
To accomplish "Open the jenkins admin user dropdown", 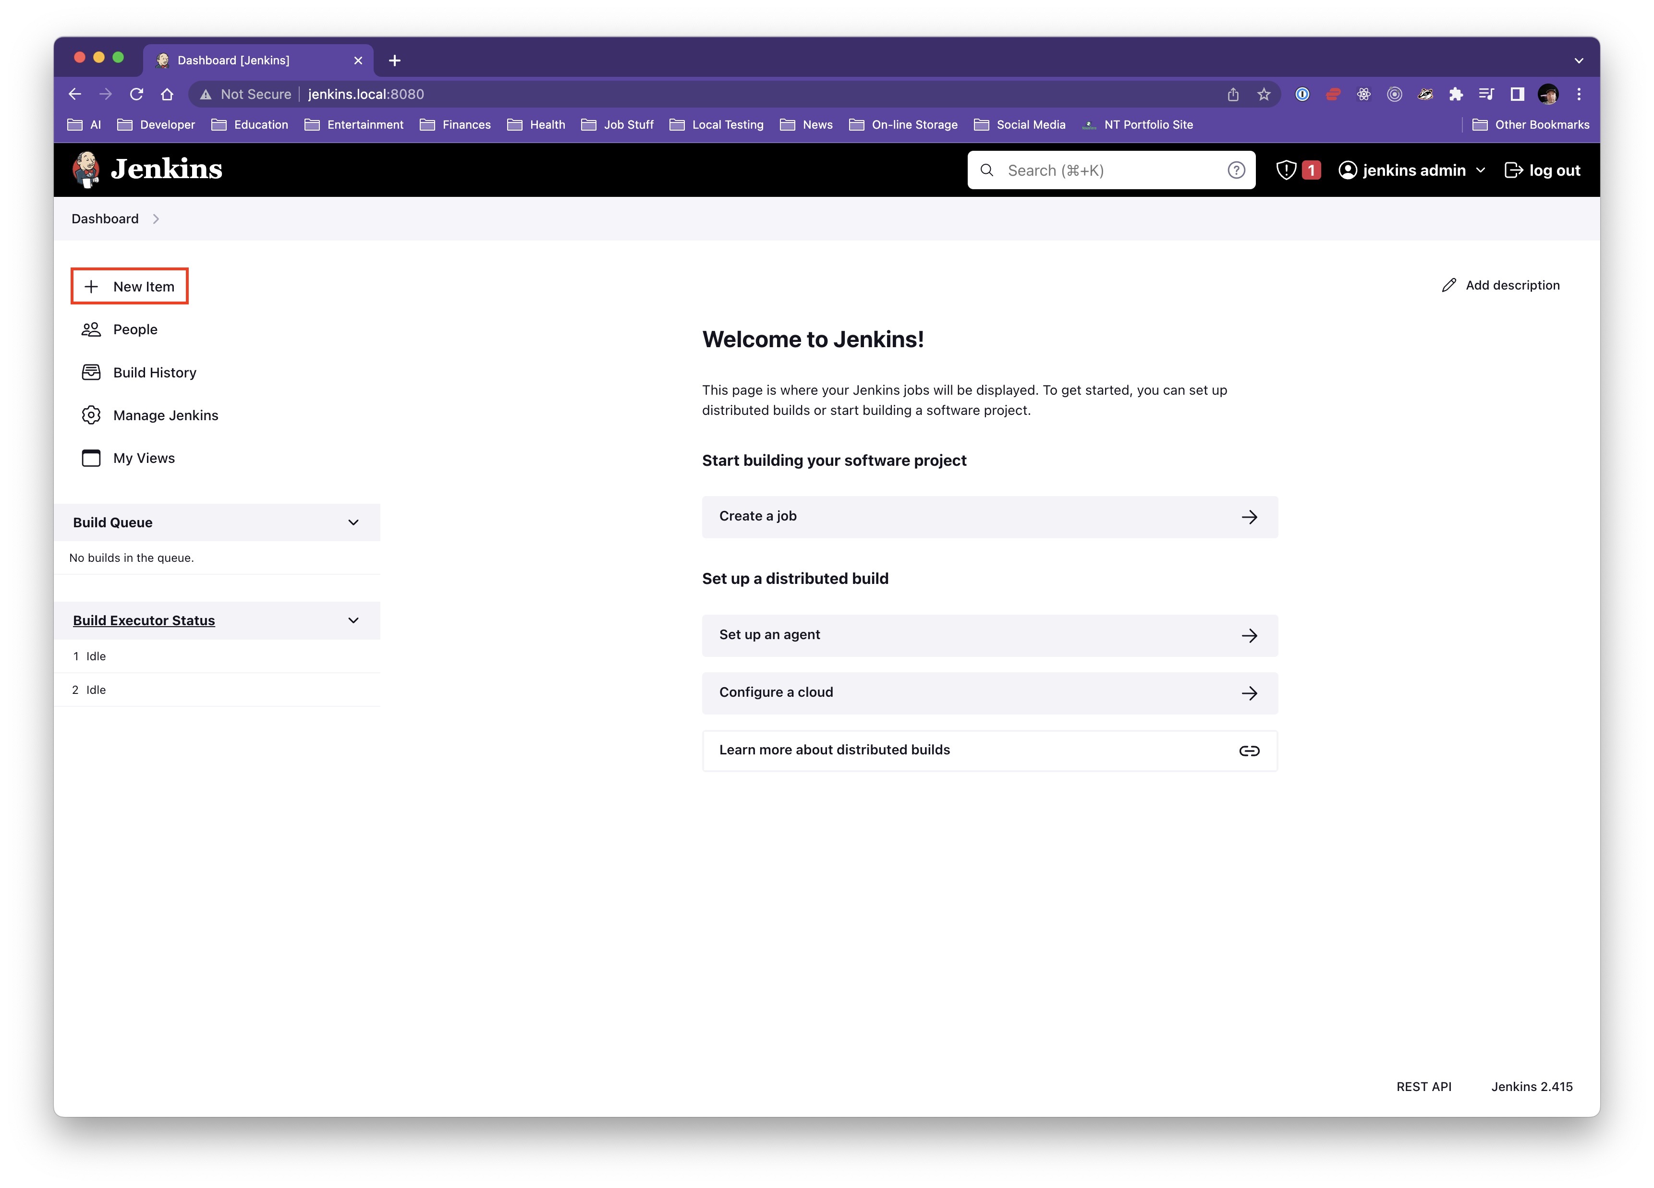I will pyautogui.click(x=1481, y=170).
